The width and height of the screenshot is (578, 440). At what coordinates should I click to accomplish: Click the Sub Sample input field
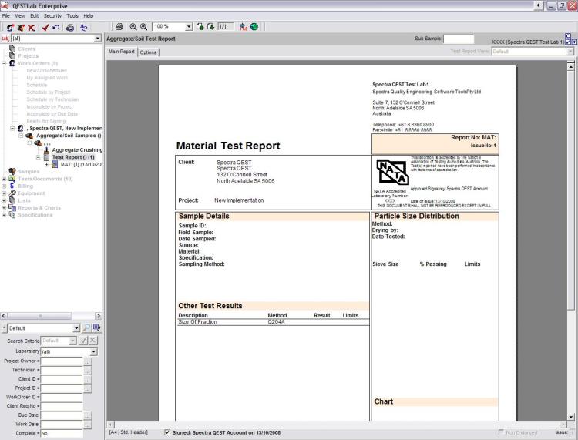pyautogui.click(x=459, y=39)
